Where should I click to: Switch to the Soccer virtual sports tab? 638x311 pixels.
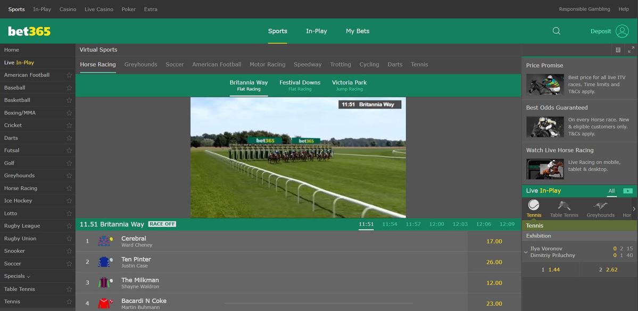pos(175,64)
